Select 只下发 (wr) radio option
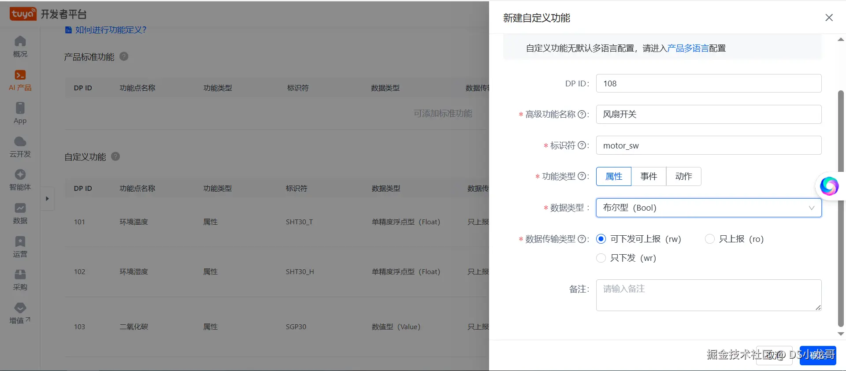The width and height of the screenshot is (846, 371). [601, 258]
